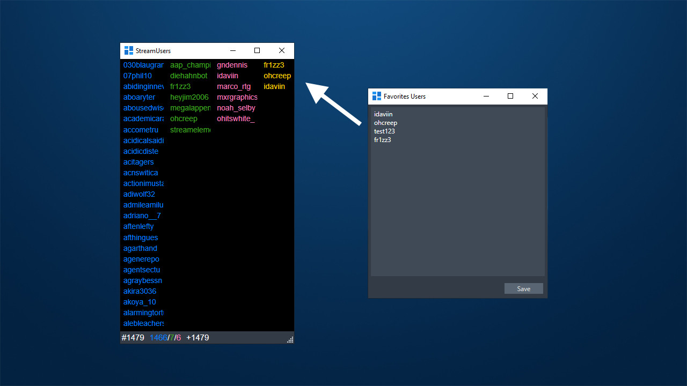This screenshot has height=386, width=687.
Task: Maximize the Favorites Users window
Action: [510, 96]
